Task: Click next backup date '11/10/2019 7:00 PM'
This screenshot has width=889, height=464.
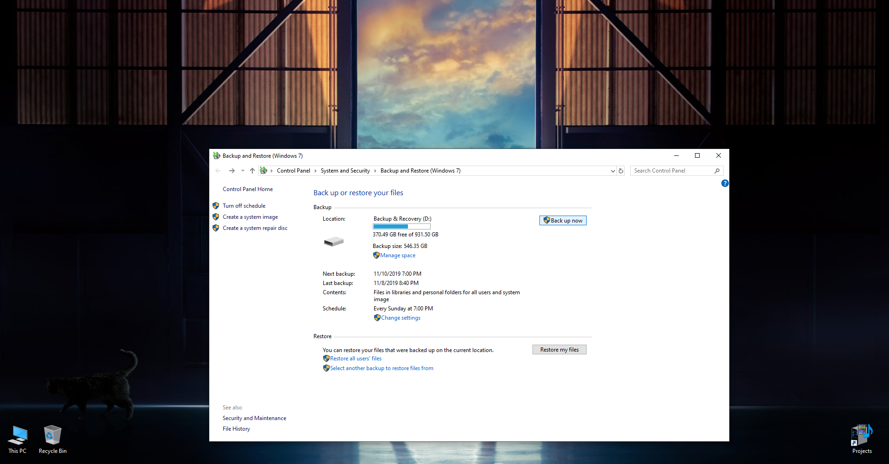Action: [x=397, y=274]
